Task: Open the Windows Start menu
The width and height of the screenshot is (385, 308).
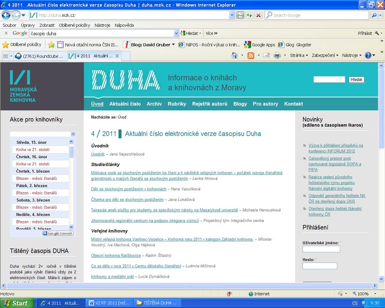Action: click(x=17, y=303)
